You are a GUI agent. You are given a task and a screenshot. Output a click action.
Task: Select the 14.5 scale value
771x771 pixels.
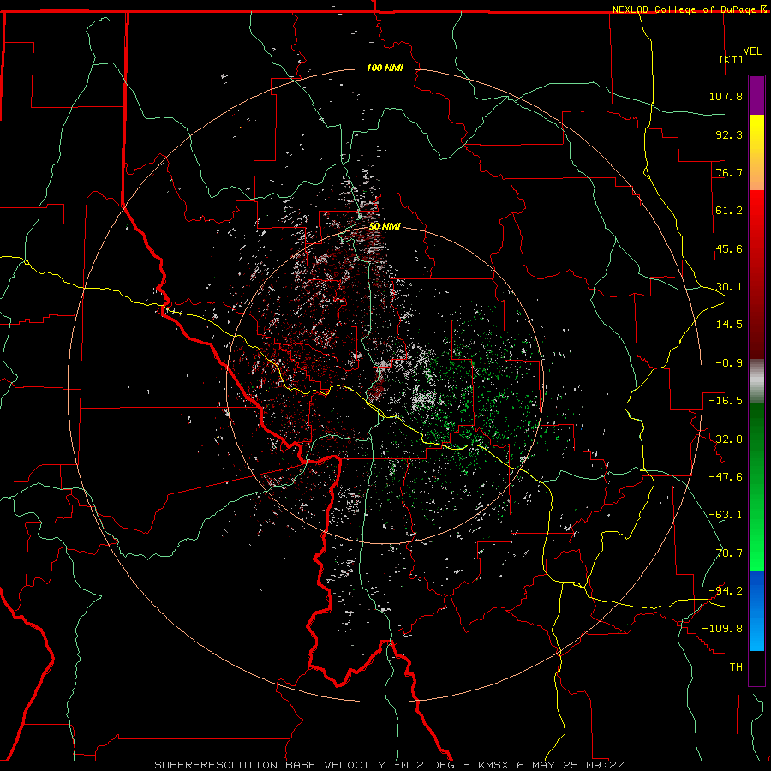coord(729,325)
